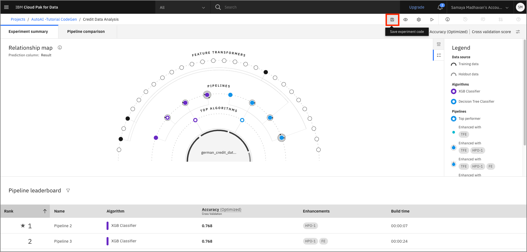The image size is (527, 252).
Task: Click XGB Classifier legend swatch
Action: click(x=454, y=91)
